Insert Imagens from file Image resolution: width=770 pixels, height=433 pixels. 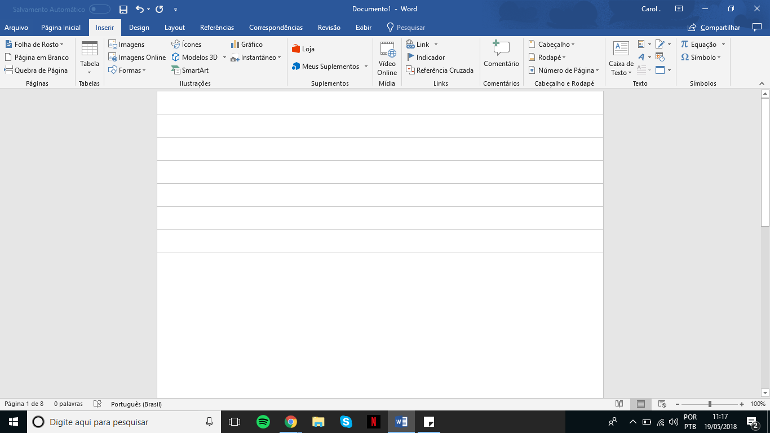tap(126, 44)
